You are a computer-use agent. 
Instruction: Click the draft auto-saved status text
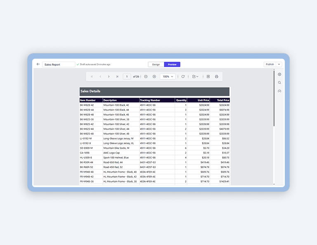[x=95, y=64]
